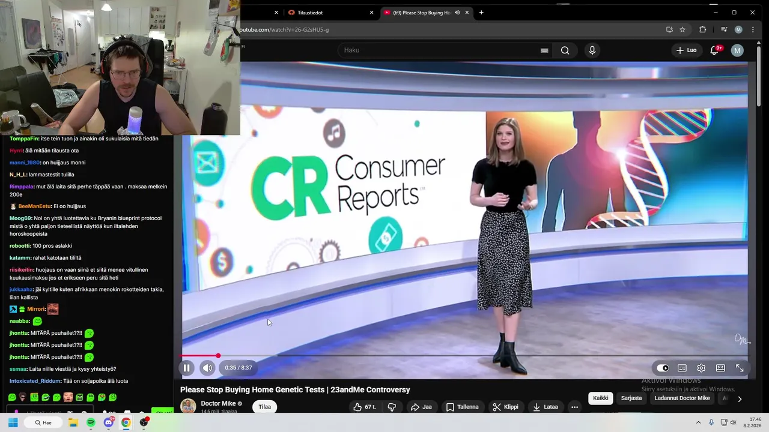Create a clip with Klippi button
The width and height of the screenshot is (769, 432).
505,407
